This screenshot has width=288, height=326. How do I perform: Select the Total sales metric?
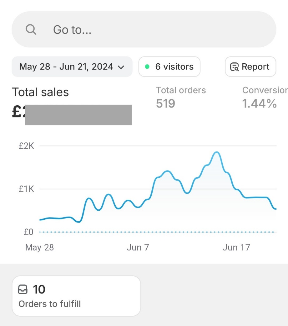coord(40,92)
